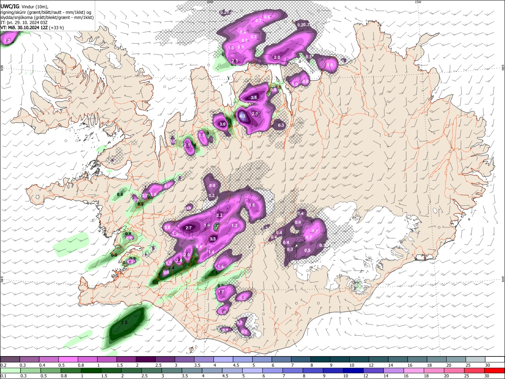Select the 2.2 snowfall value on the map
Screen dimensions: 505x379
pos(220,215)
